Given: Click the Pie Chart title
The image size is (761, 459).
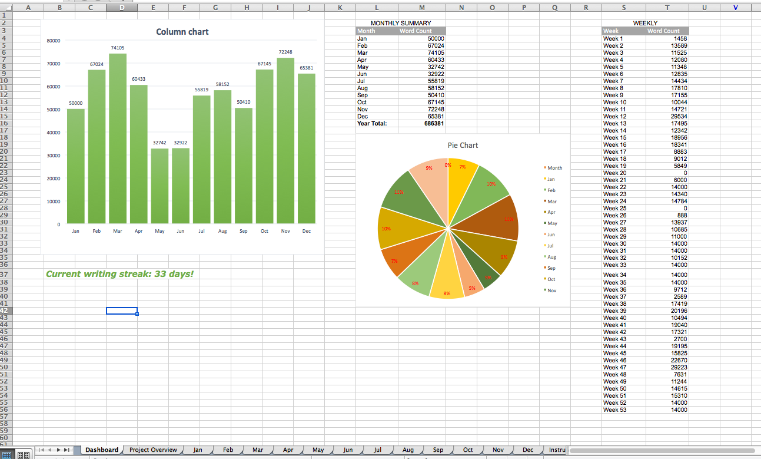Looking at the screenshot, I should 463,145.
